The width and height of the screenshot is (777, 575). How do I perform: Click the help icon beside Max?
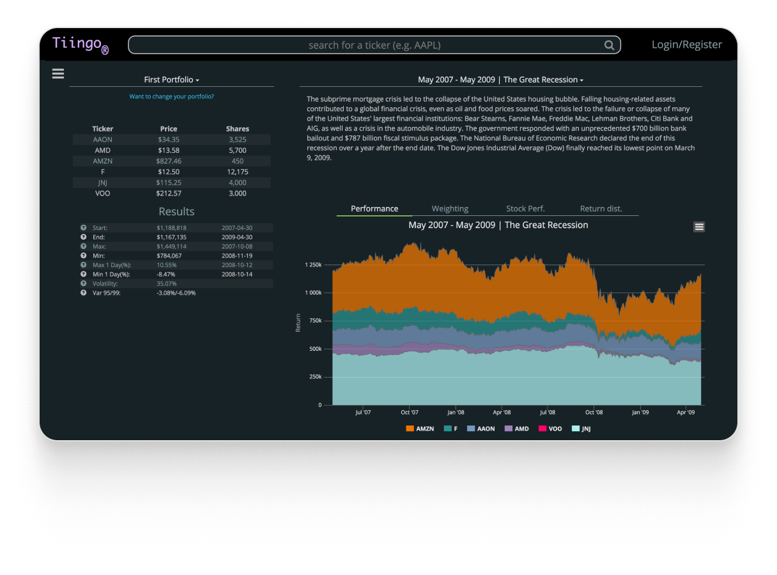(x=83, y=247)
